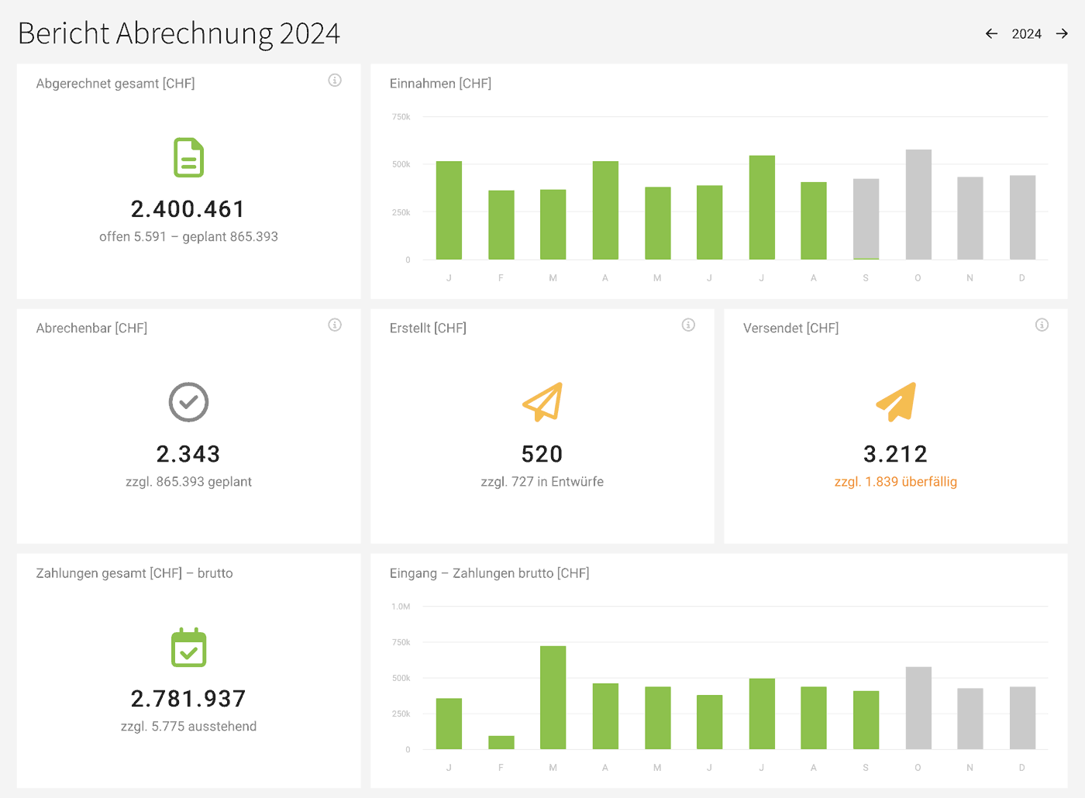Click 'zzgl. 727 in Entwürfe' text
This screenshot has width=1085, height=798.
542,482
